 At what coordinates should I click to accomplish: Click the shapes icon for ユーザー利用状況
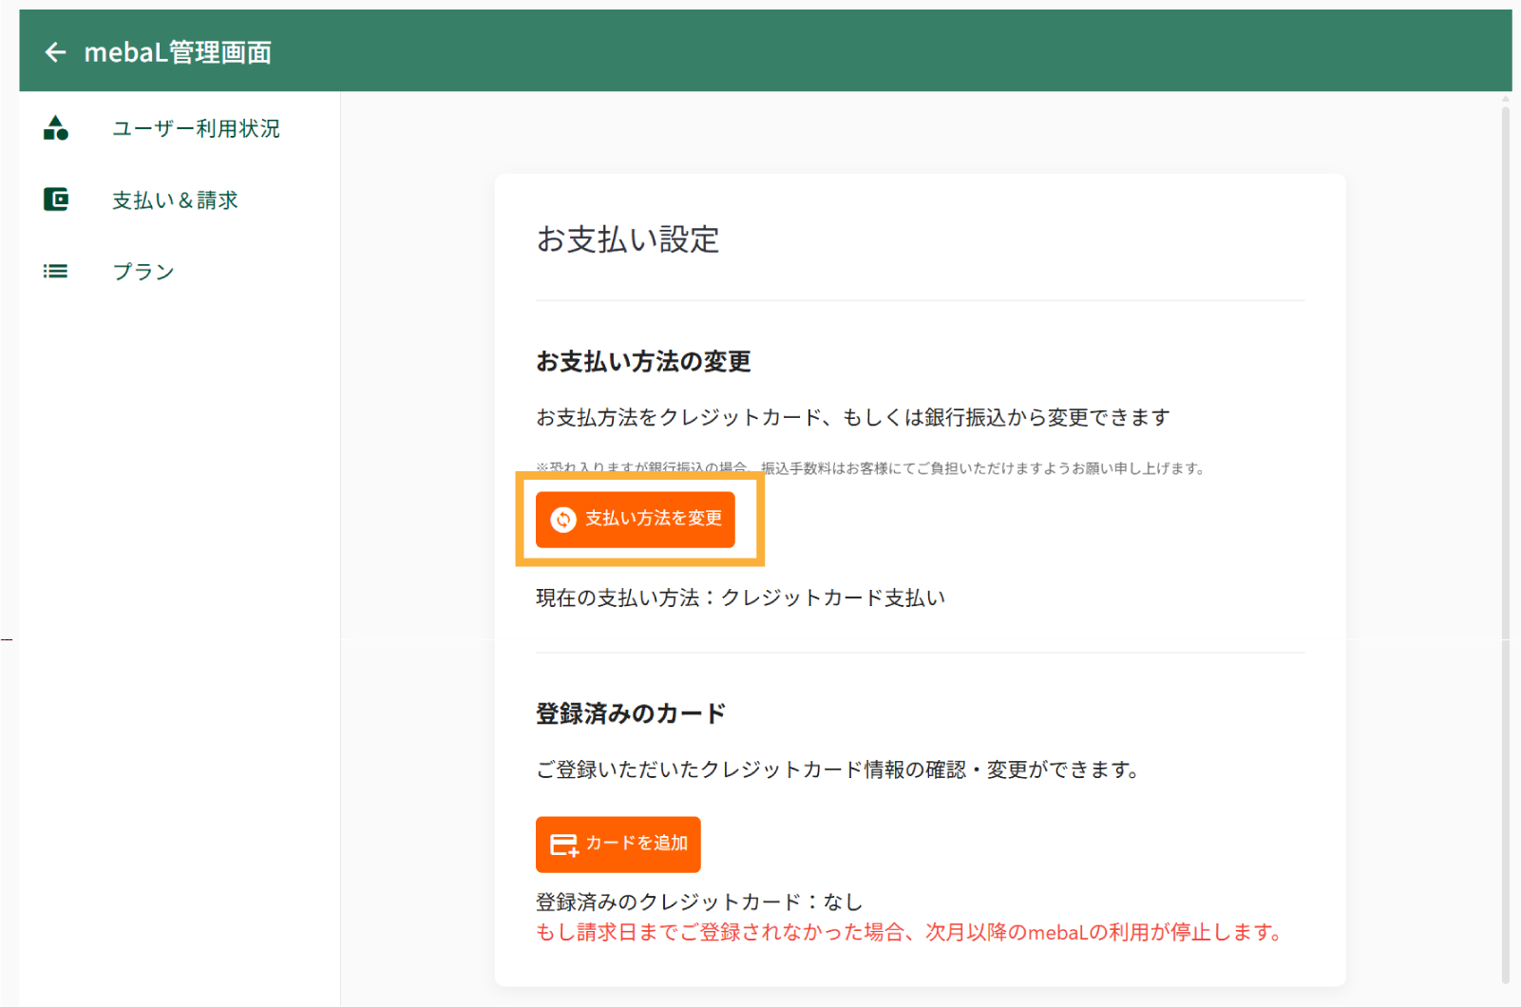tap(56, 128)
